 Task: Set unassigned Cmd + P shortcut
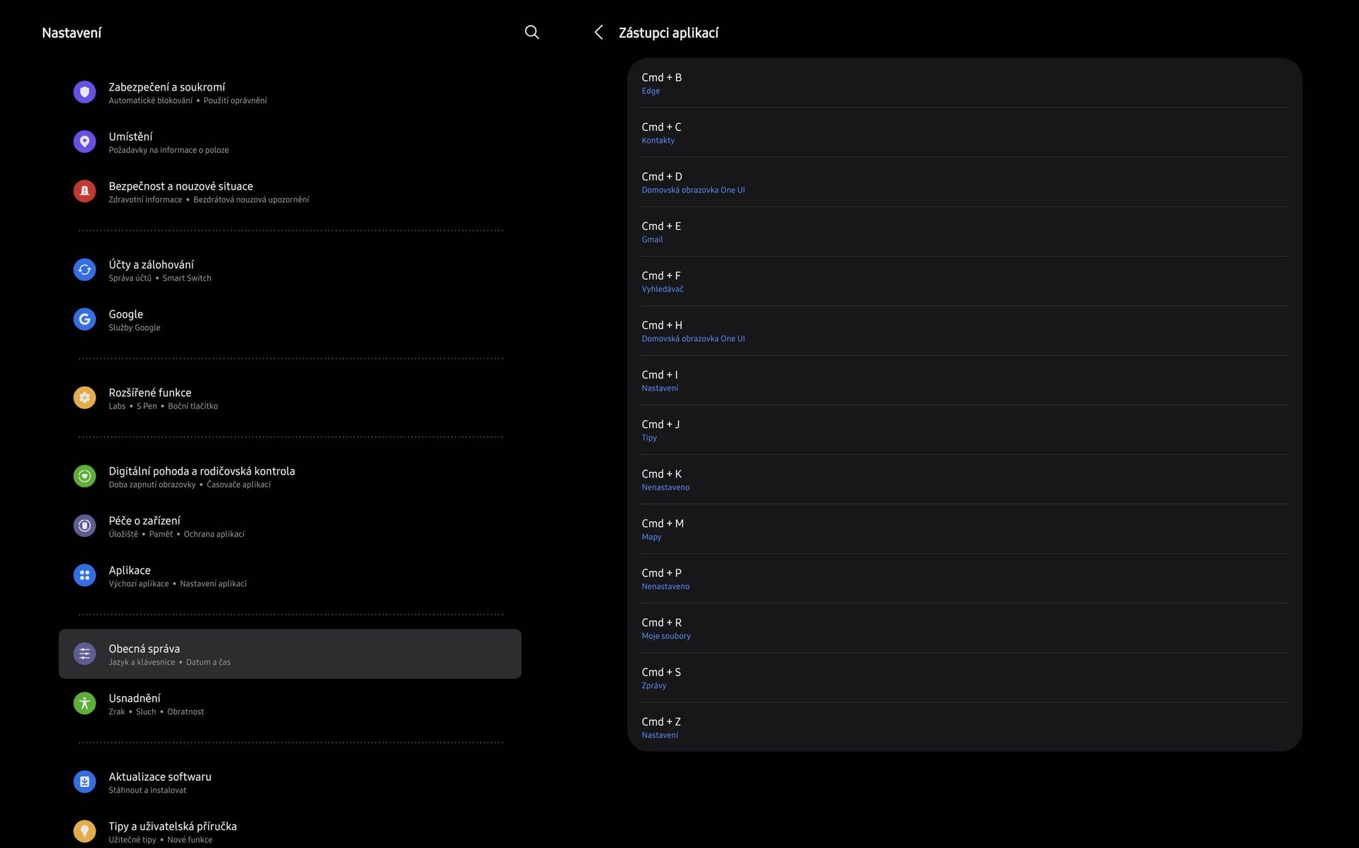[x=964, y=579]
